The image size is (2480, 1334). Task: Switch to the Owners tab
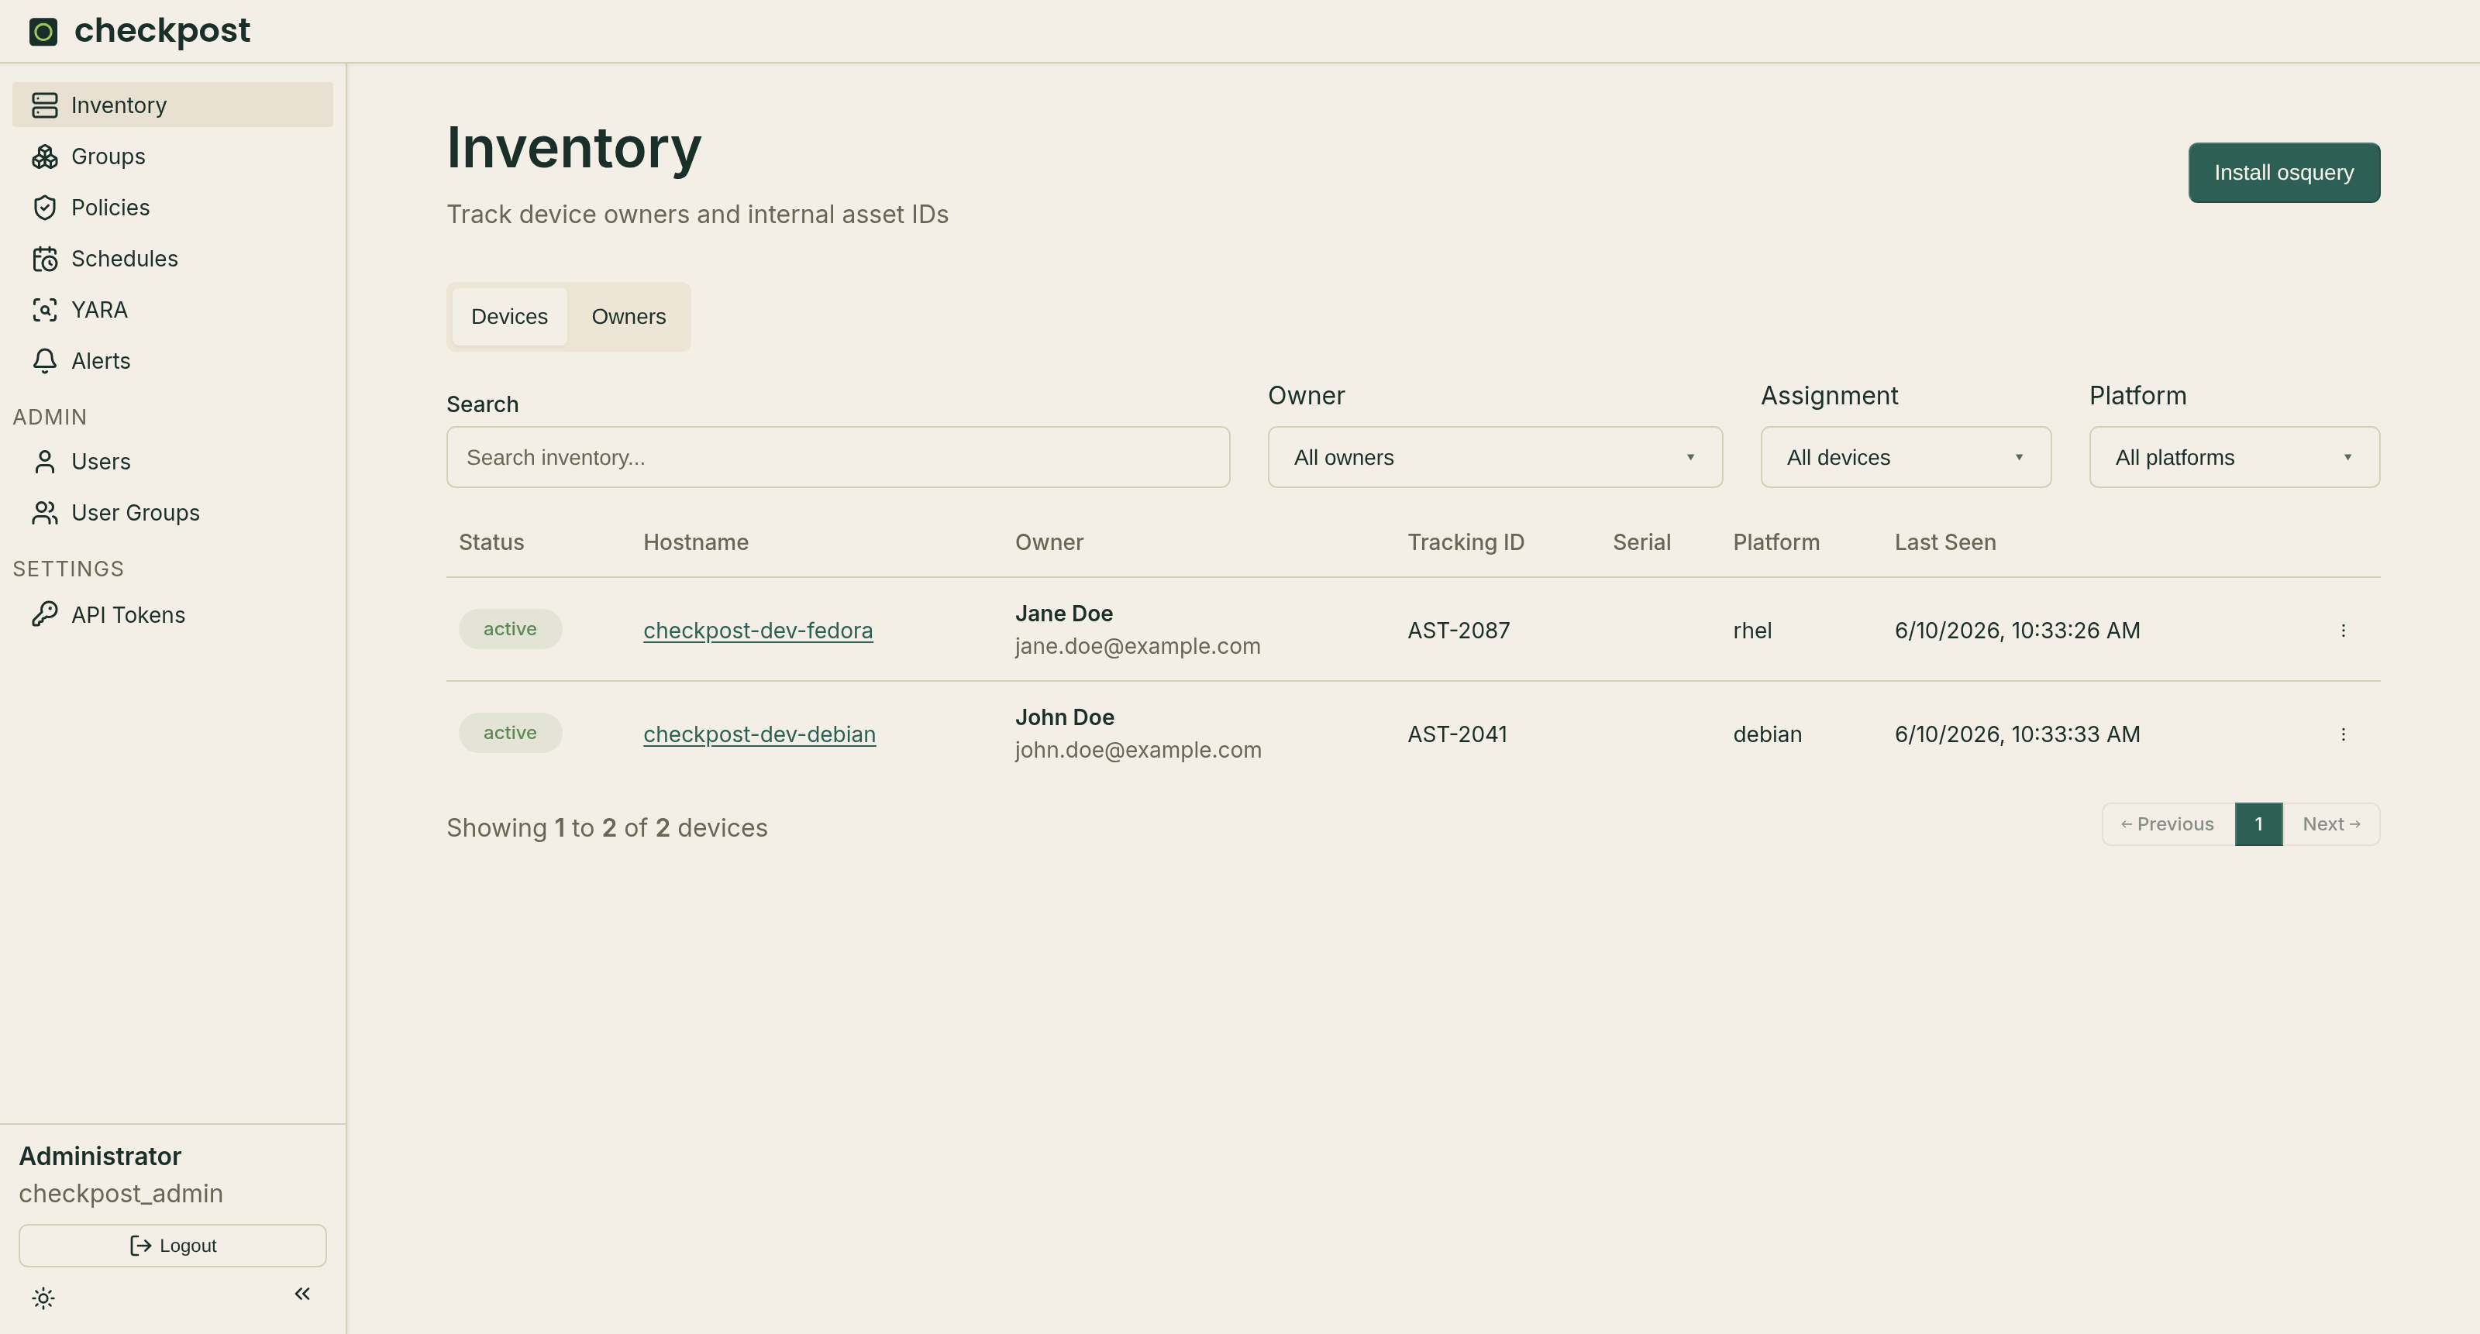pos(629,317)
